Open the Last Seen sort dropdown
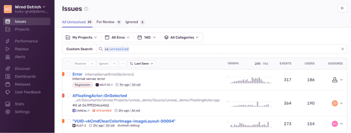This screenshot has height=133, width=351. point(142,64)
